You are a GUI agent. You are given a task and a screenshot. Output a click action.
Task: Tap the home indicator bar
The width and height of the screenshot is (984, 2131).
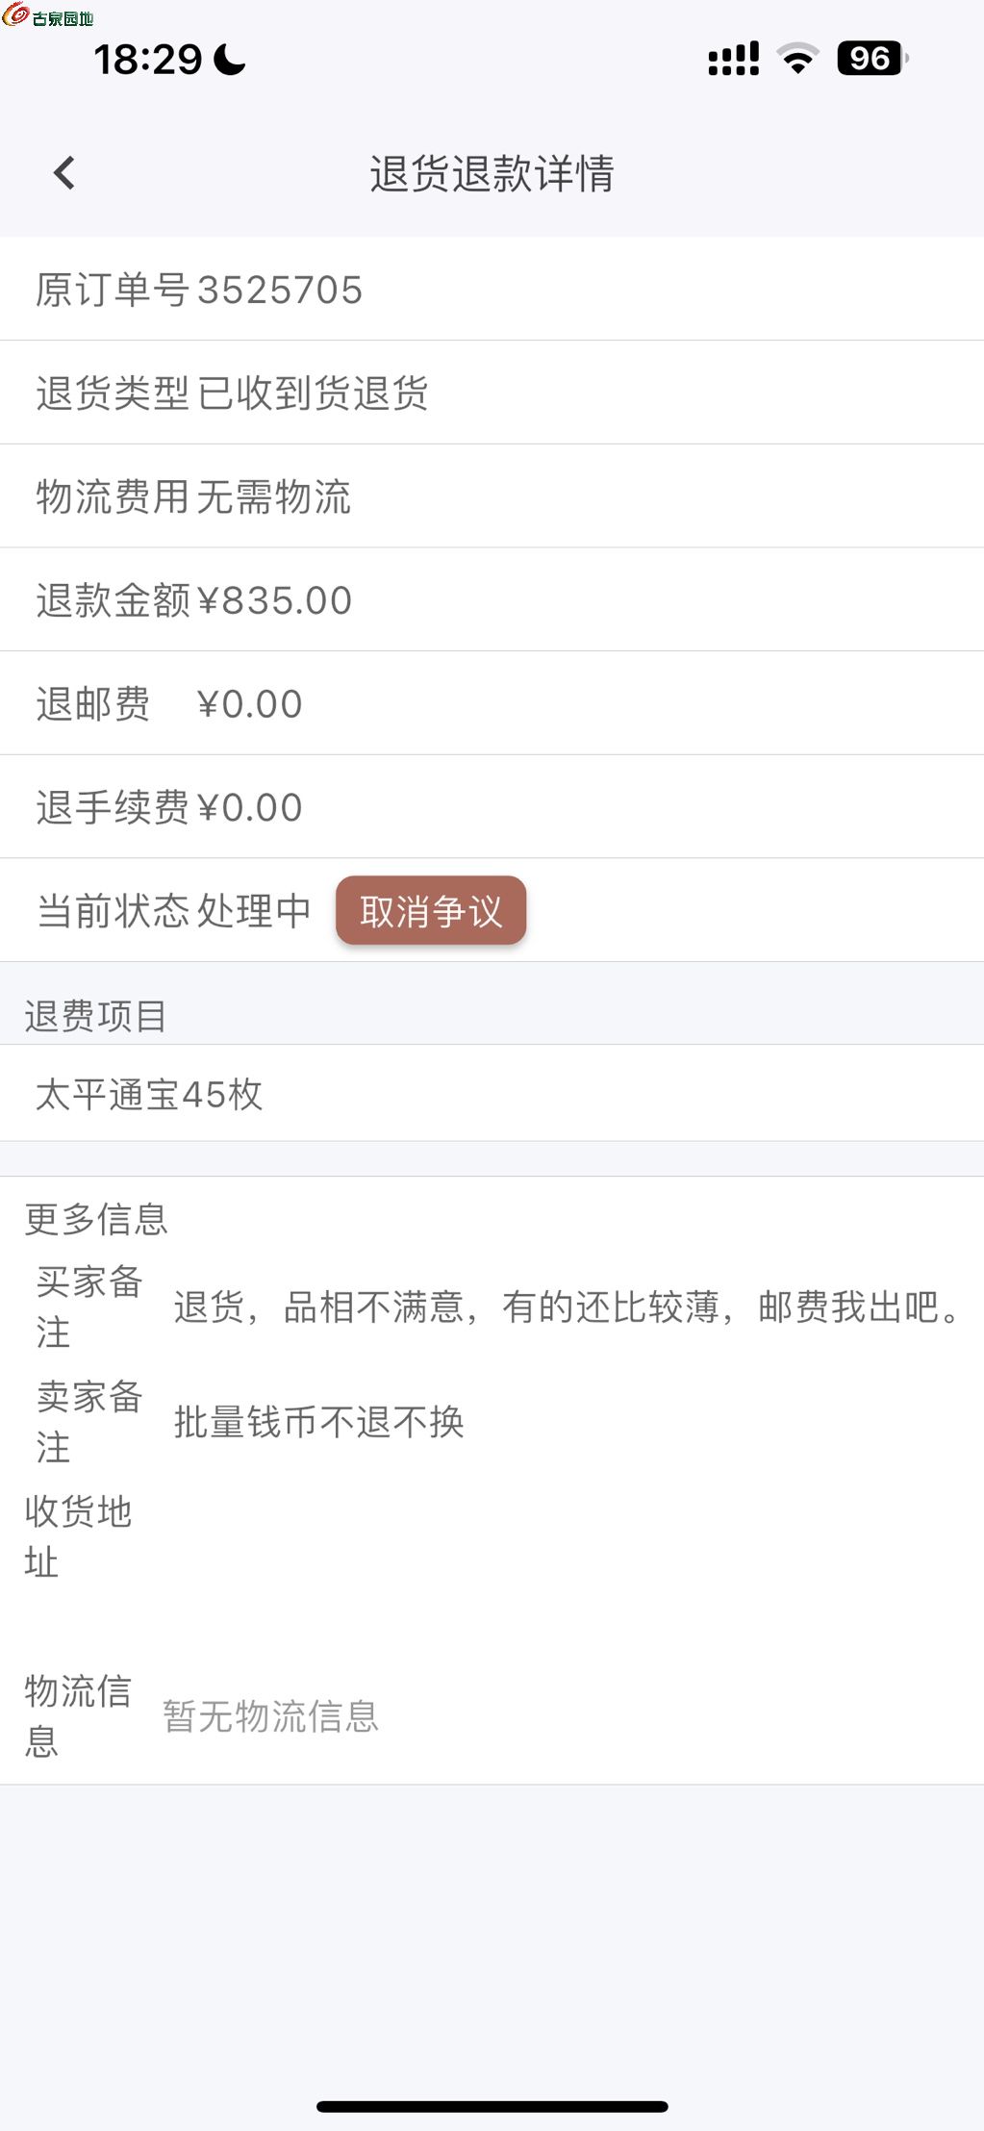click(x=492, y=2107)
